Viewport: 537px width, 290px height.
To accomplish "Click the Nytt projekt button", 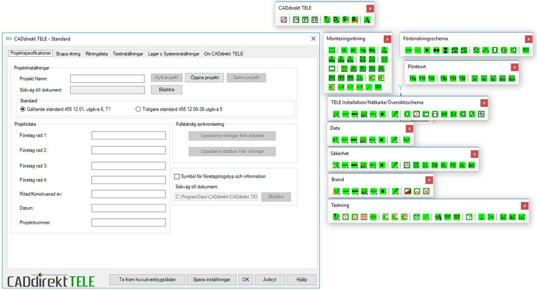I will coord(166,78).
